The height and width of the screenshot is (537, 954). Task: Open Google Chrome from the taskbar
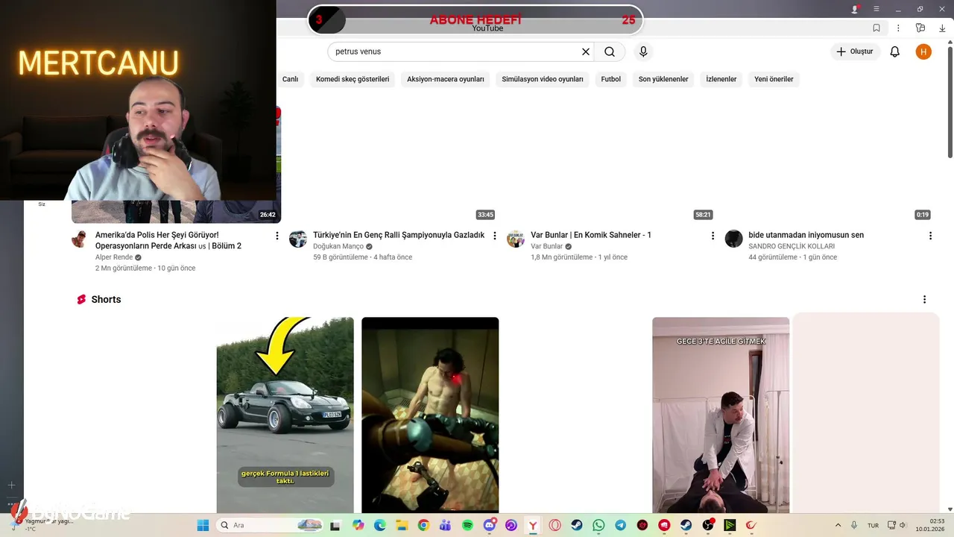pyautogui.click(x=423, y=525)
